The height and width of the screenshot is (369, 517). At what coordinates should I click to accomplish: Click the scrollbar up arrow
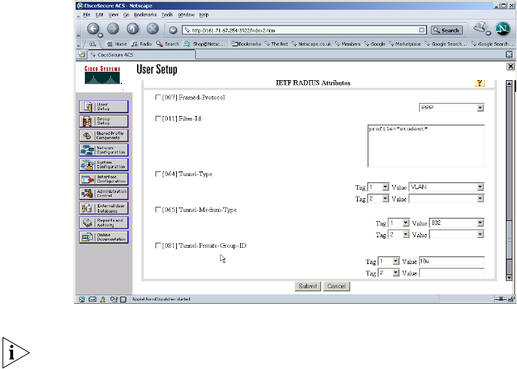point(509,83)
